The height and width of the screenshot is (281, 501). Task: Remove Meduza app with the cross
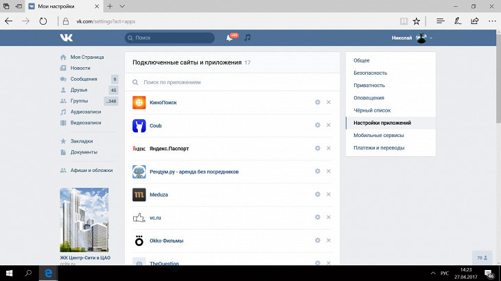329,194
